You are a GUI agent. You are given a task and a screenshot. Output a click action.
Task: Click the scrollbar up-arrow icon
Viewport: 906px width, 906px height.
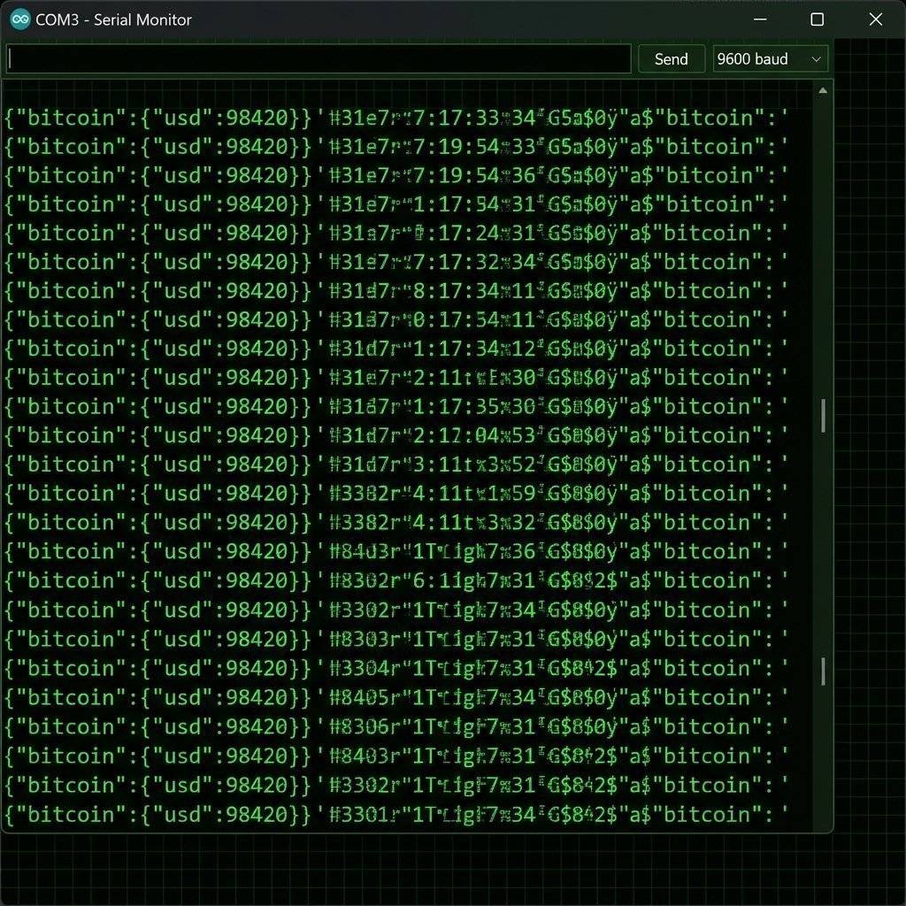822,89
